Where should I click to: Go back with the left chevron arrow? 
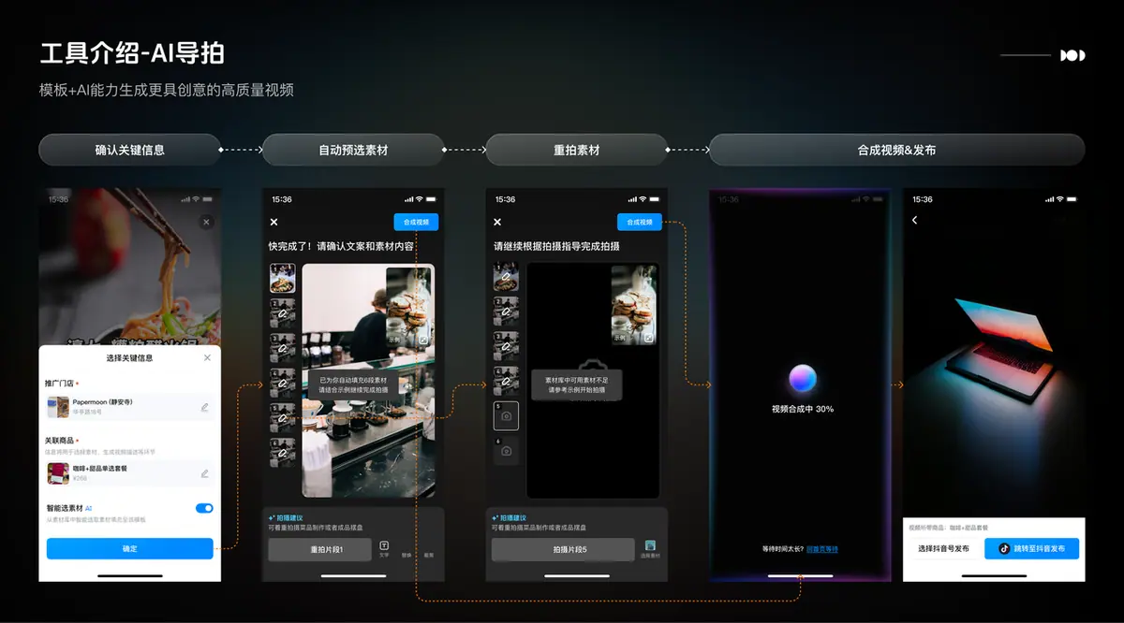[x=915, y=221]
